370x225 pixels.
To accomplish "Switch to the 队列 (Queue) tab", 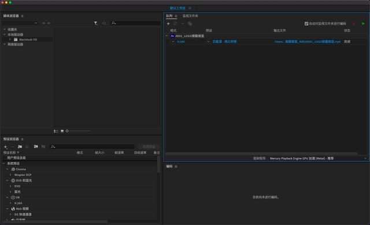I will (x=169, y=16).
